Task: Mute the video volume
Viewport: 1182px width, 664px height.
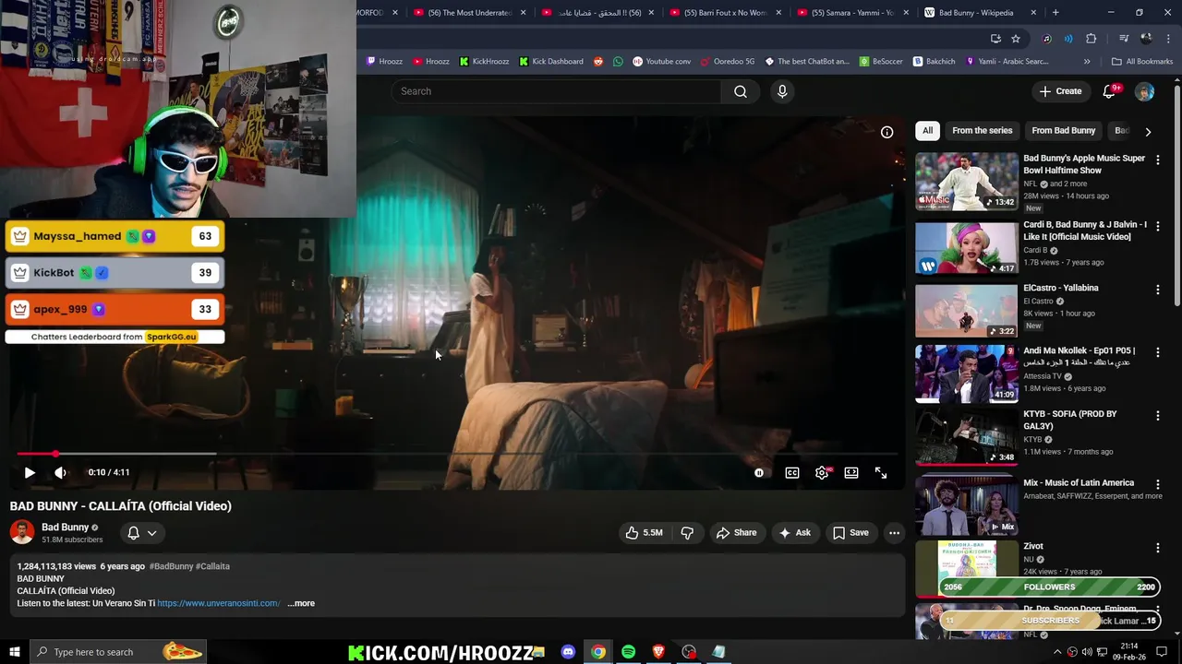Action: [60, 472]
